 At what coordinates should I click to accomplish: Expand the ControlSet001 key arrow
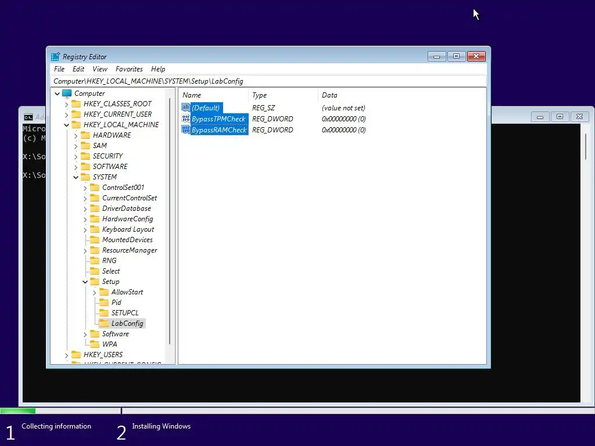[x=85, y=188]
